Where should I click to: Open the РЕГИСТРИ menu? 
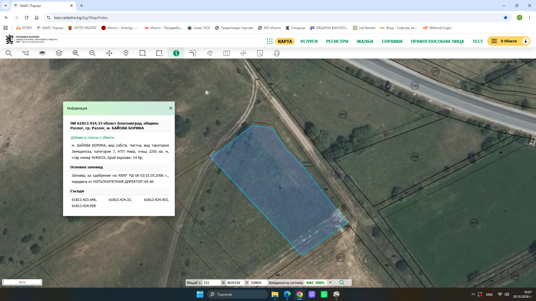337,41
